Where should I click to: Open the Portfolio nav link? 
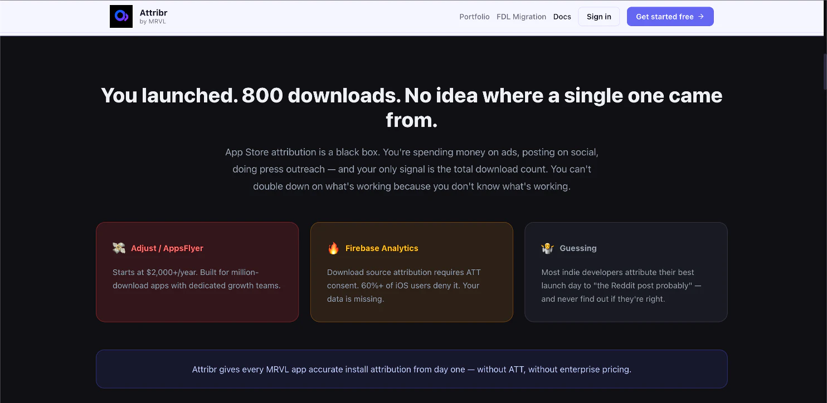tap(474, 17)
